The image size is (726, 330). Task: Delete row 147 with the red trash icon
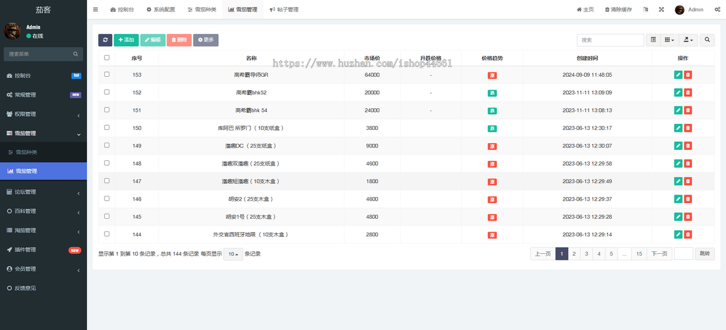688,181
